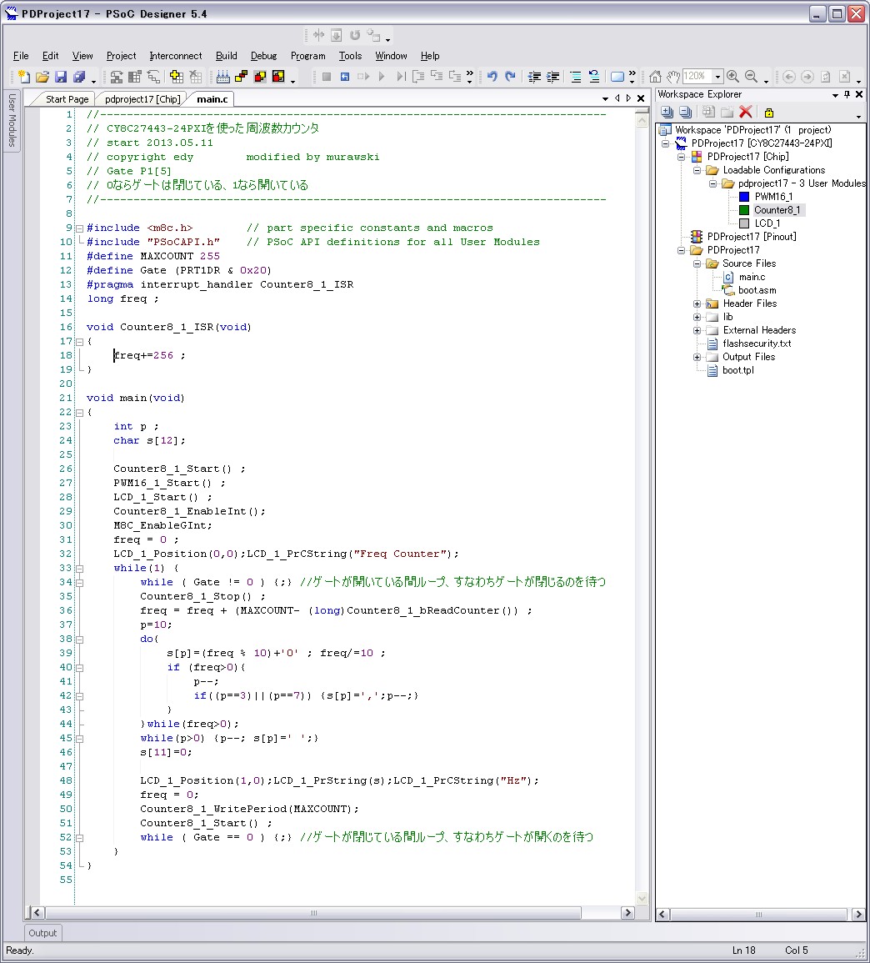Expand the Output Files folder
Viewport: 870px width, 963px height.
click(697, 357)
